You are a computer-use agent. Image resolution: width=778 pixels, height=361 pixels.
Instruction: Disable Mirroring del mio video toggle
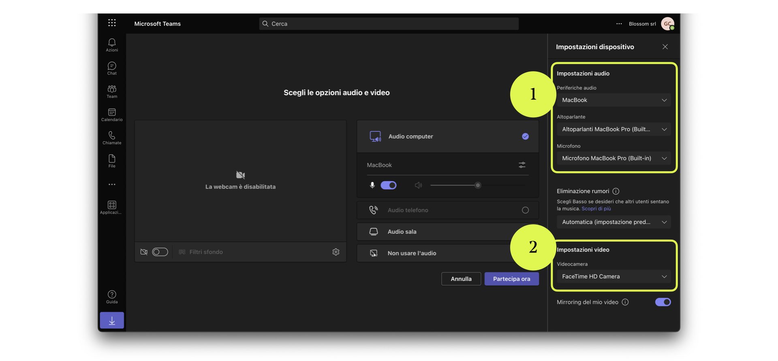point(663,302)
